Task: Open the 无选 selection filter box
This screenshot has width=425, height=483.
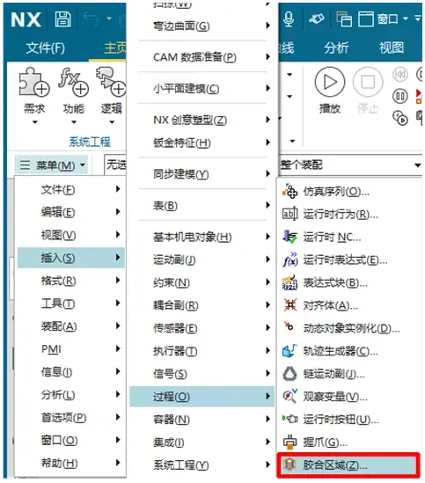Action: point(115,165)
